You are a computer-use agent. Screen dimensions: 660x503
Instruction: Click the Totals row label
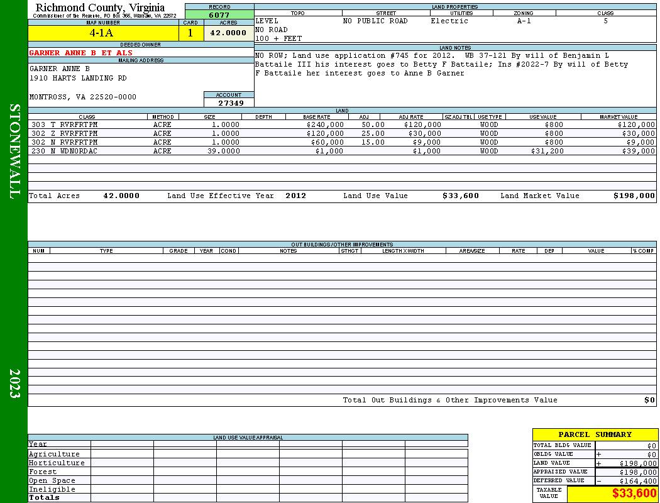44,497
